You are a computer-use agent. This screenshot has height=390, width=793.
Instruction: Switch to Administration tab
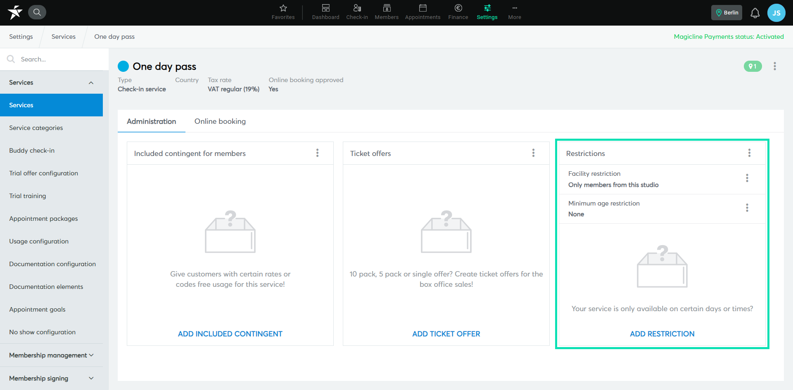[151, 121]
